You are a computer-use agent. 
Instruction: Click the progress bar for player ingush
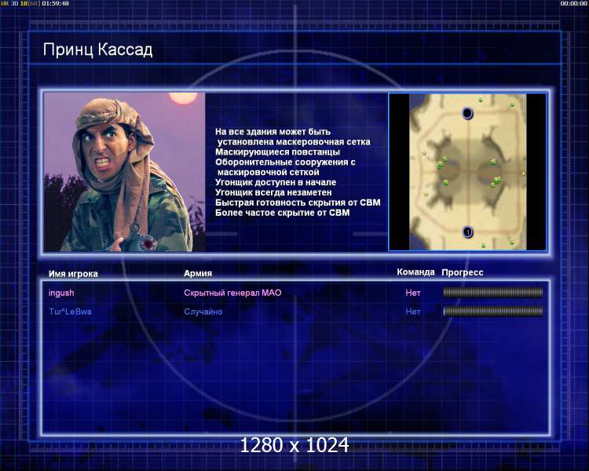(493, 292)
